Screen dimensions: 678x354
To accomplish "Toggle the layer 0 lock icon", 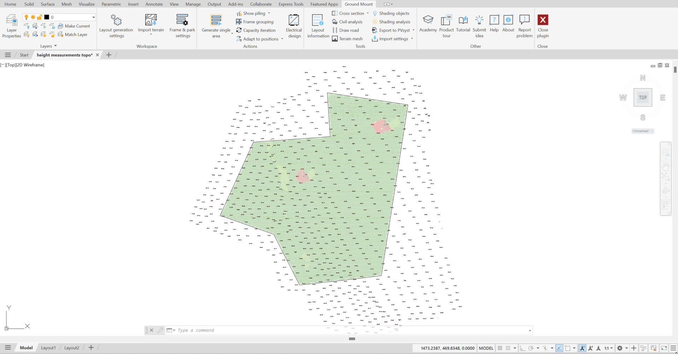I will [x=40, y=17].
